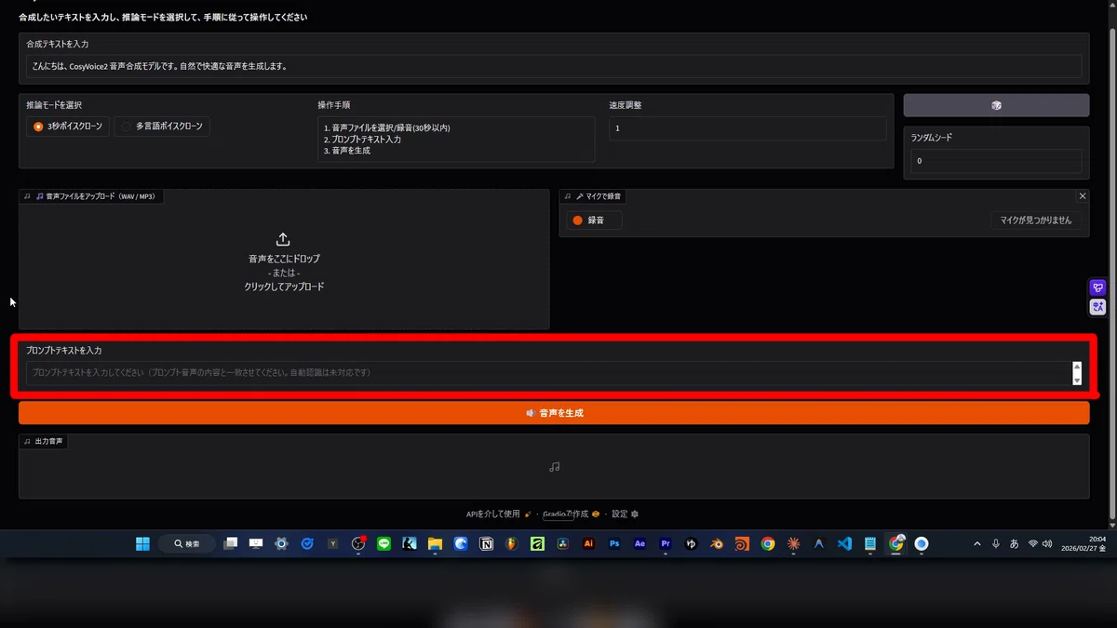Click クリックしてアップロード in the audio dropzone
This screenshot has width=1117, height=628.
tap(284, 287)
